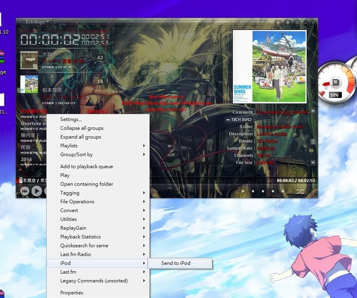Expand the Last.fm Radio submenu
This screenshot has width=357, height=298.
click(x=98, y=254)
